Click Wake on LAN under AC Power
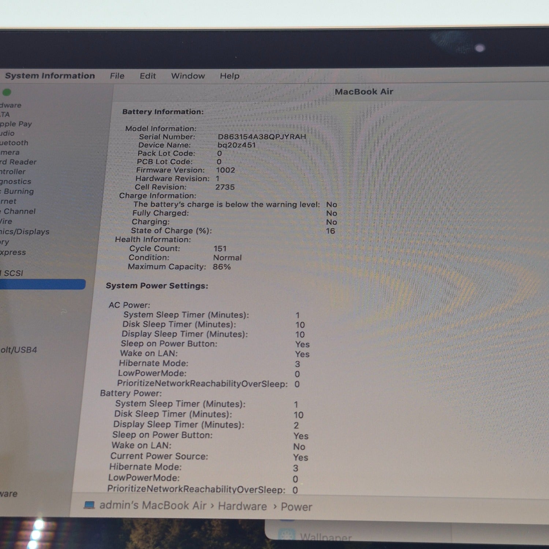Screen dimensions: 549x549 [x=149, y=354]
